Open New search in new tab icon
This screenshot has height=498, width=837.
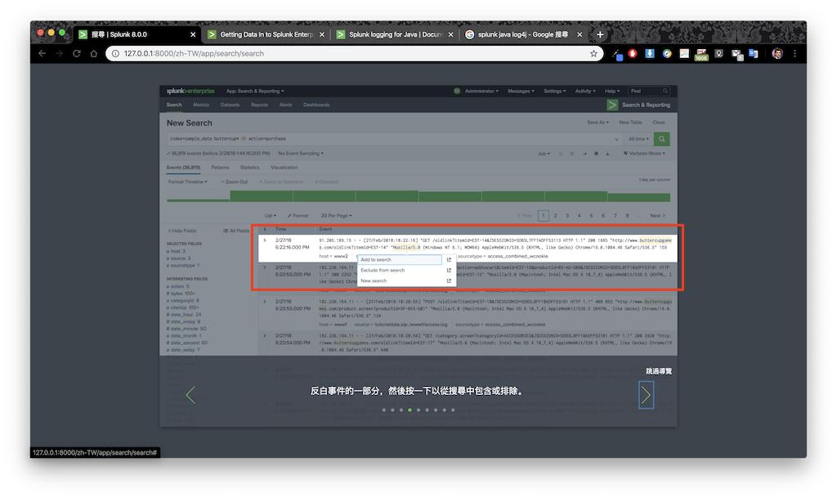click(449, 280)
